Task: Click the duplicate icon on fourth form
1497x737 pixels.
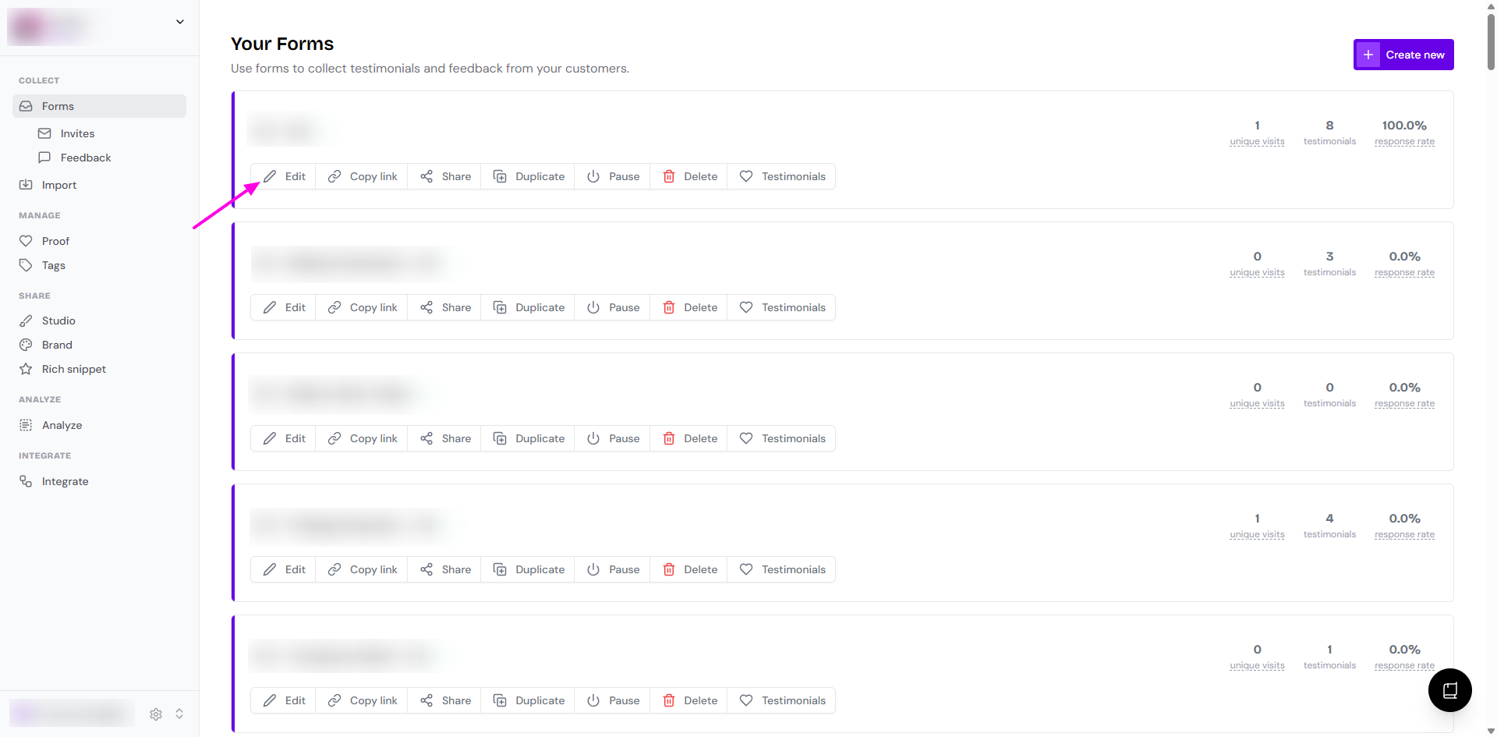Action: (501, 569)
